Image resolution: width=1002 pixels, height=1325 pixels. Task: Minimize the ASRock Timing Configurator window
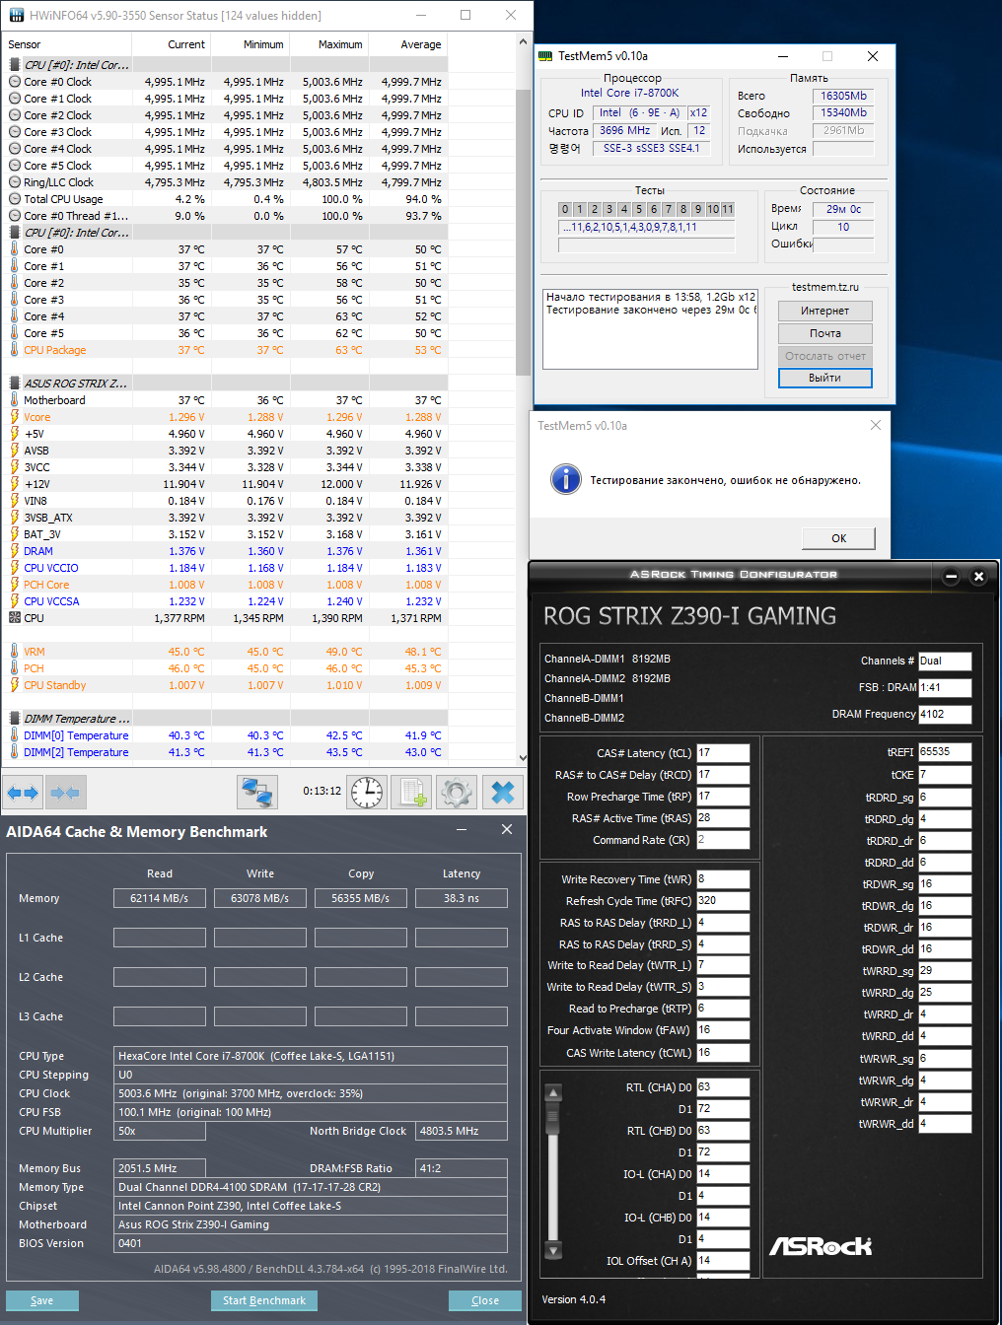click(x=951, y=577)
